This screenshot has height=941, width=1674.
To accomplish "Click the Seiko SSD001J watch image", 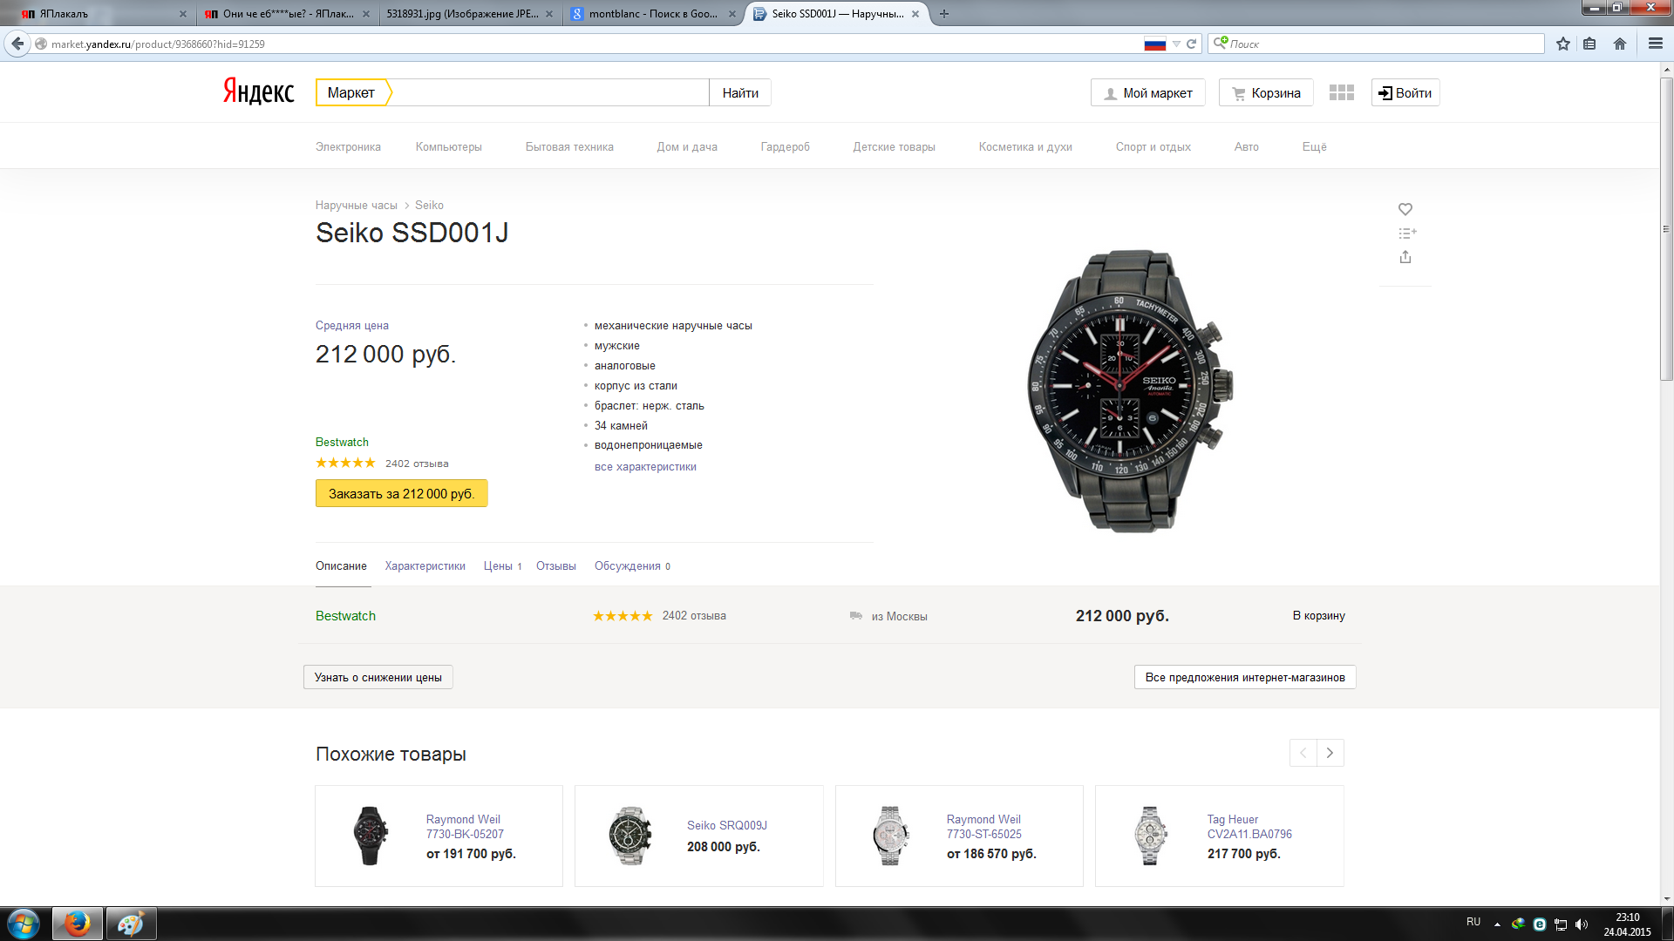I will [x=1131, y=391].
